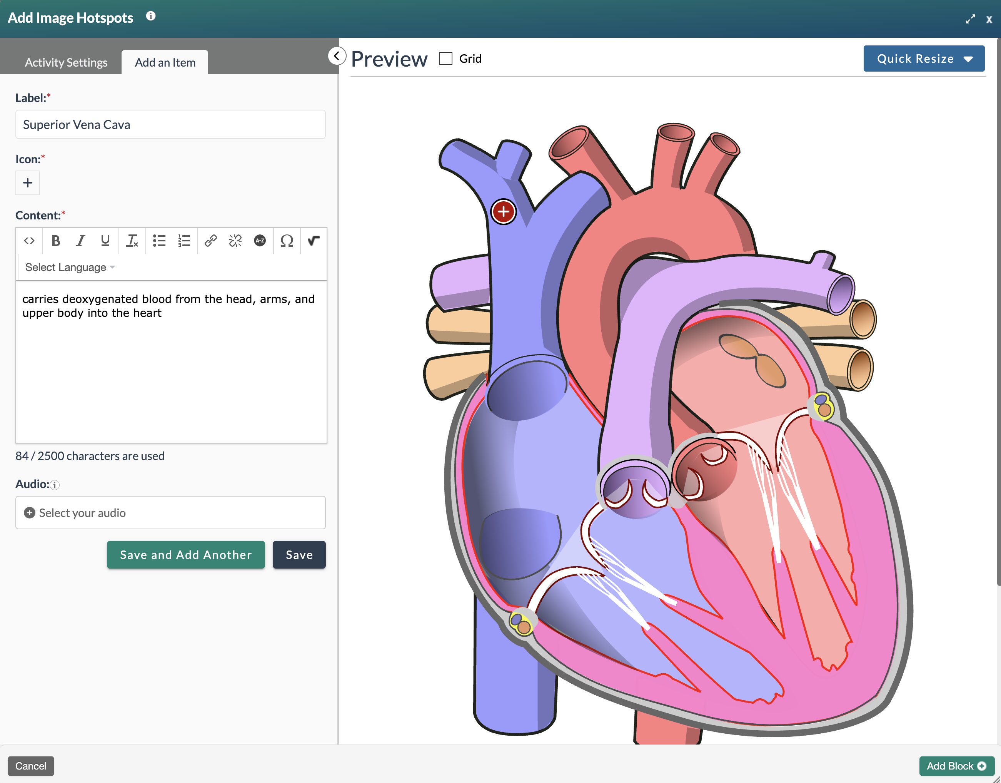Click the plus button under Icon
The height and width of the screenshot is (783, 1001).
point(27,182)
